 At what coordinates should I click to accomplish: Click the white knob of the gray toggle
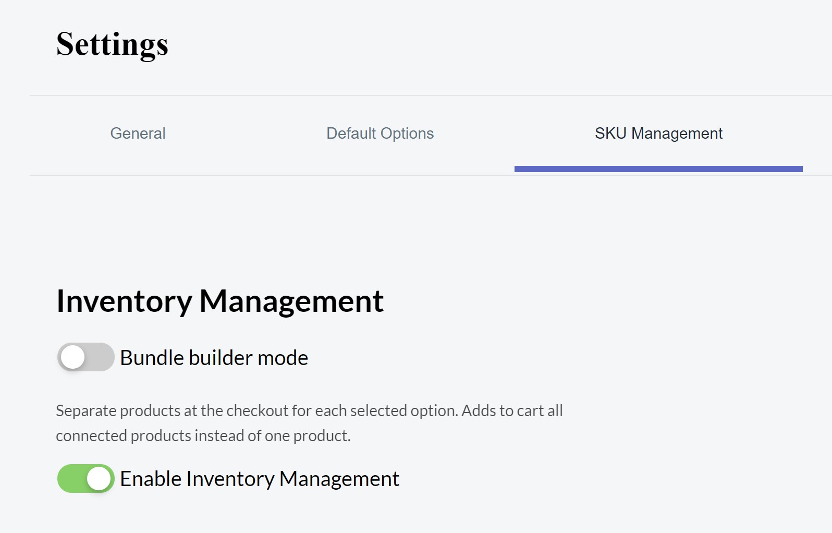72,357
